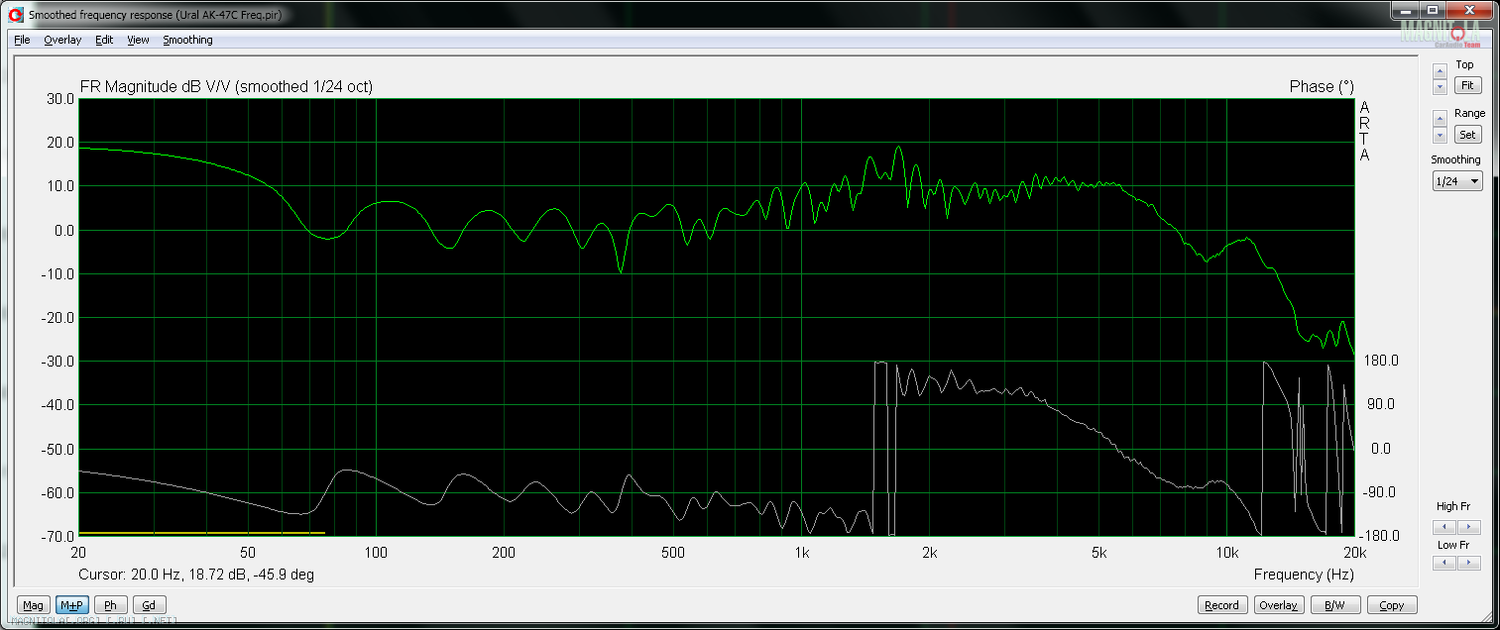Screen dimensions: 1500x630
Task: Switch to Mag view
Action: (33, 605)
